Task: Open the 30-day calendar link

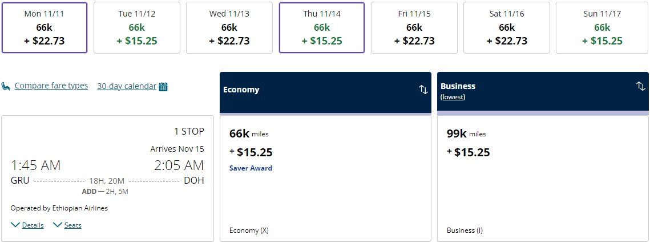Action: (127, 86)
